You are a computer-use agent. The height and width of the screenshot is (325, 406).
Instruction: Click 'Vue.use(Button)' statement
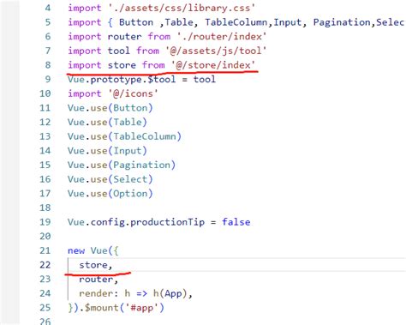[110, 108]
